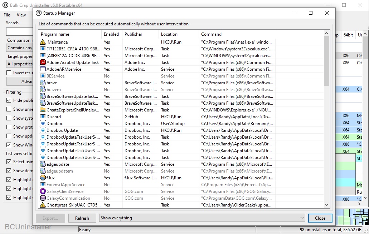This screenshot has width=369, height=234.
Task: Click the edgeupdate service icon
Action: click(x=43, y=164)
